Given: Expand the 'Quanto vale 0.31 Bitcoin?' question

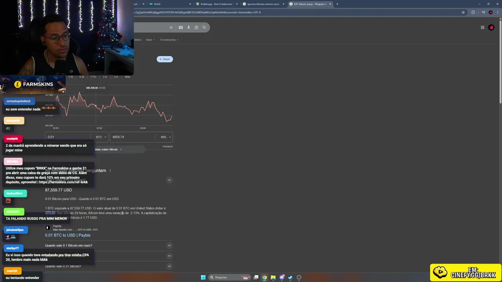Looking at the screenshot, I should (108, 266).
